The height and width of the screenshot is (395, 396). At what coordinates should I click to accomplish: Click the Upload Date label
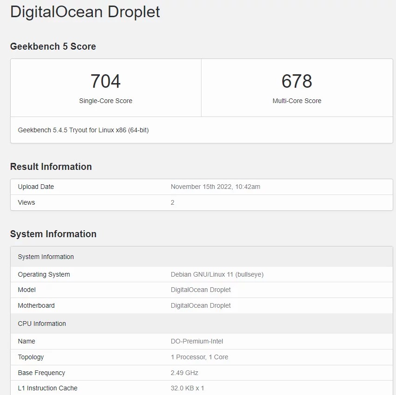tap(36, 187)
